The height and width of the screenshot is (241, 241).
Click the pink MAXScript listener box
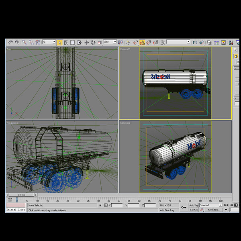point(16,205)
